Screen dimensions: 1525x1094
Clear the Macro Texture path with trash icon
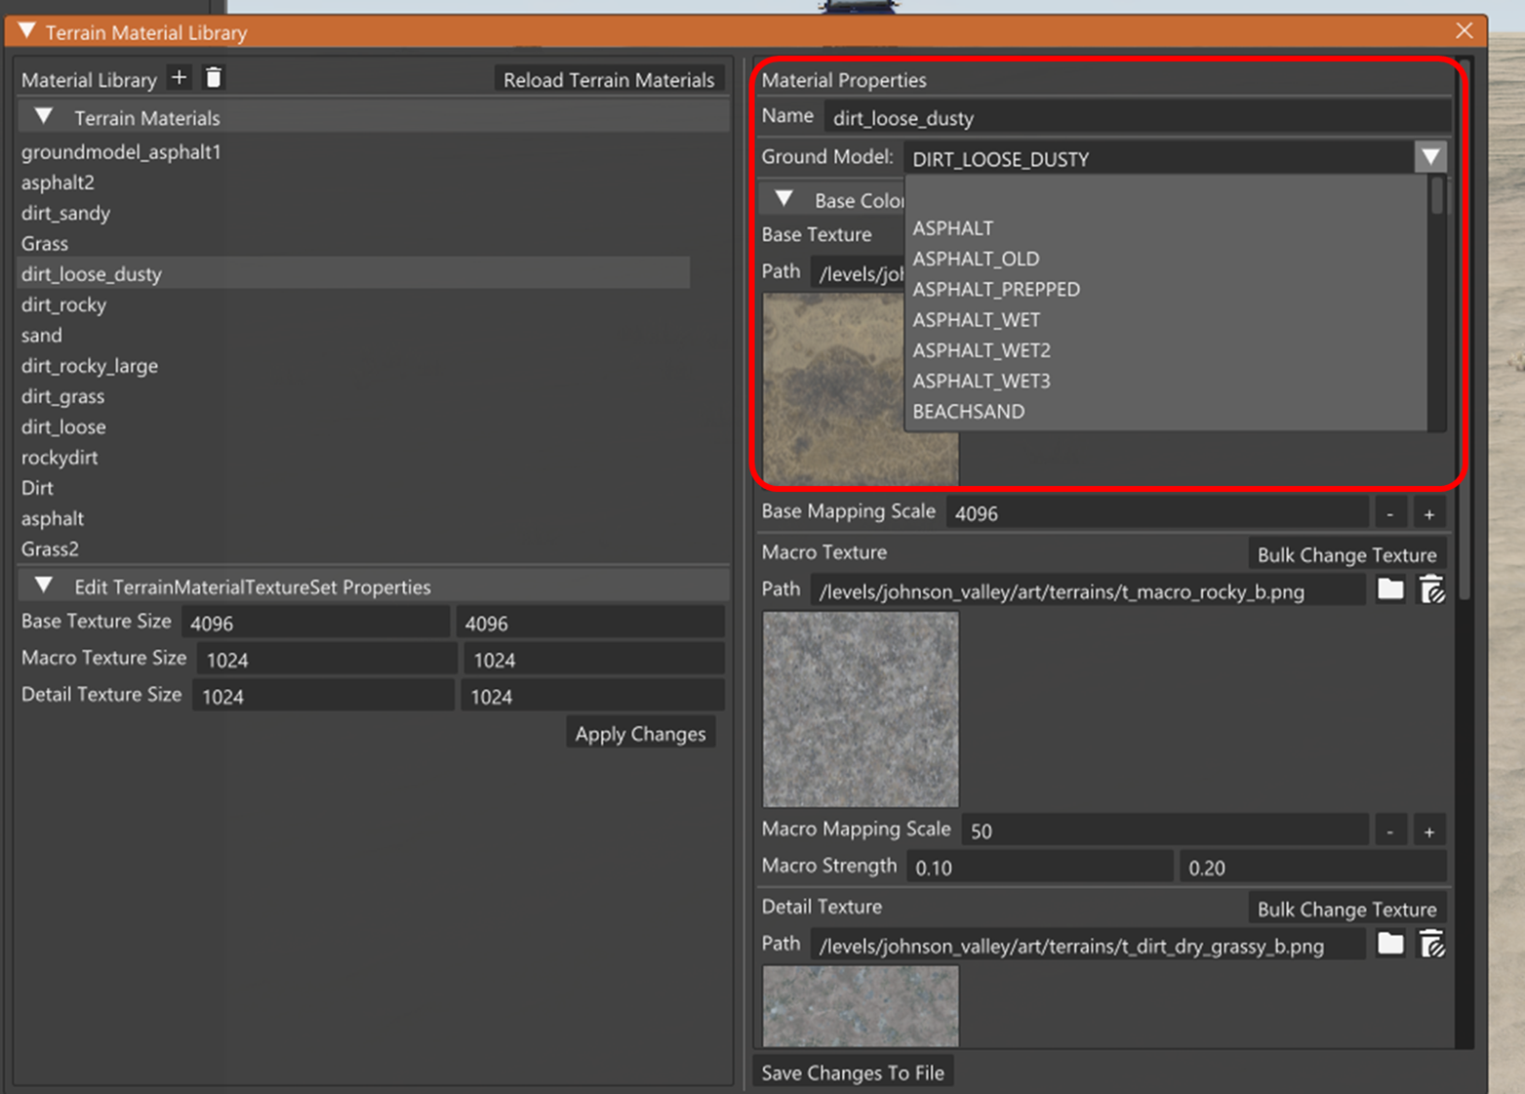(1431, 589)
